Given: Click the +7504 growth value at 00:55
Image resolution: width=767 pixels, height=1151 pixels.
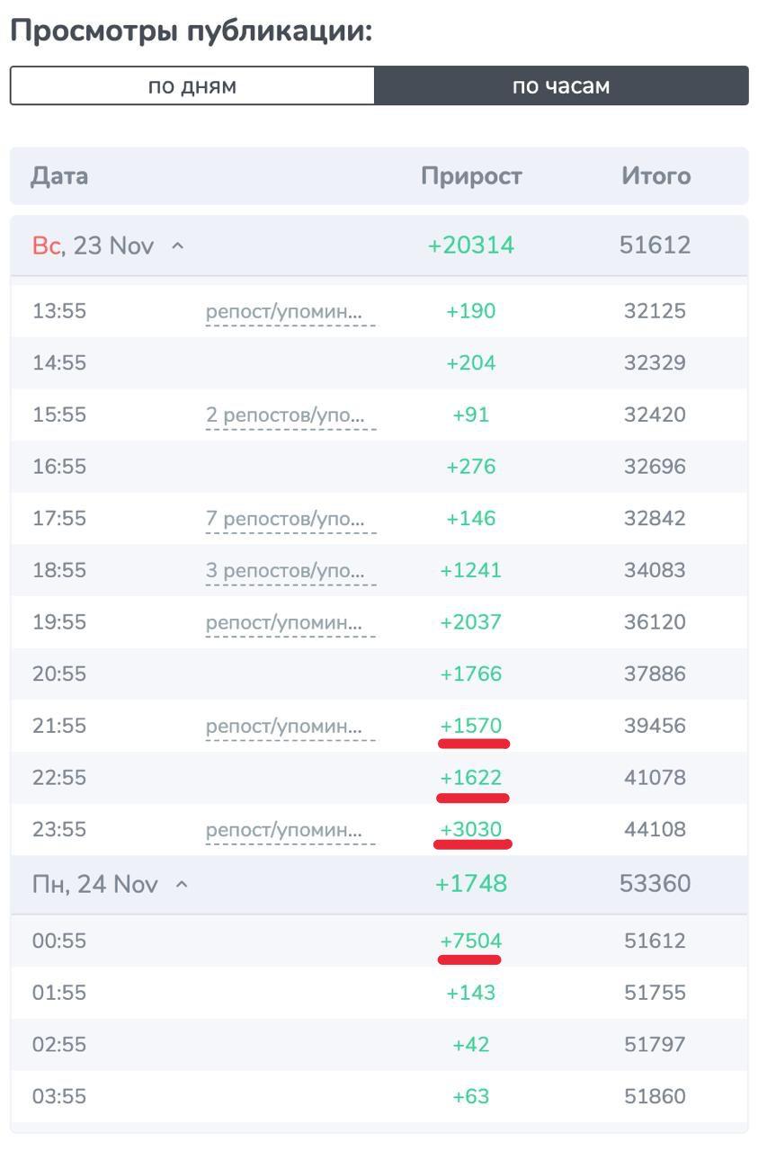Looking at the screenshot, I should (x=471, y=941).
